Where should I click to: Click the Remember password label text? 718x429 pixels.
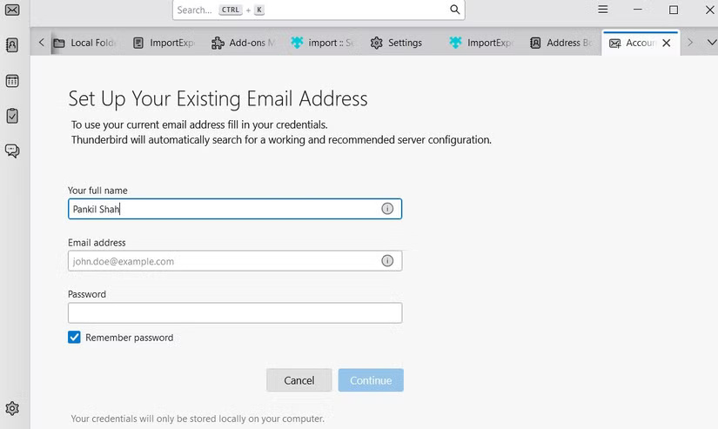tap(130, 338)
